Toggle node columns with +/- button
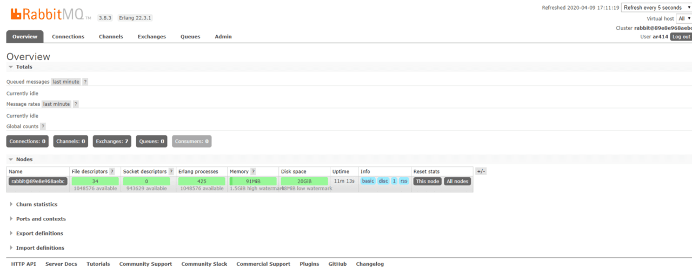 (x=481, y=171)
